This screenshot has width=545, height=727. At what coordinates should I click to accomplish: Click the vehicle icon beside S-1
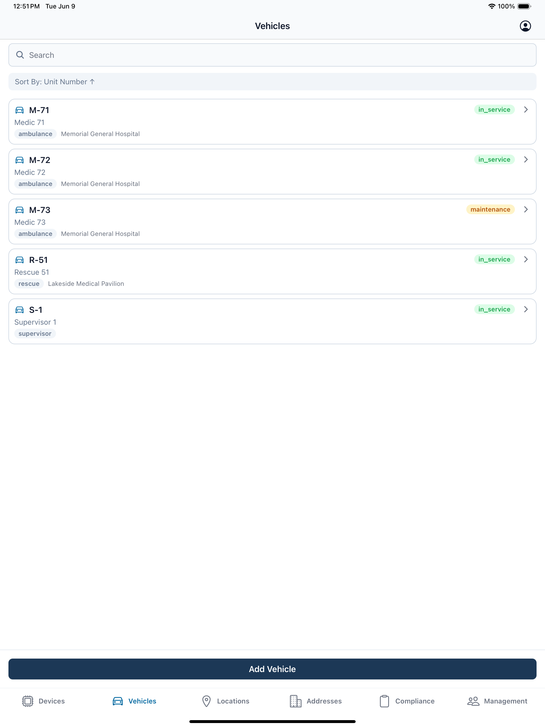pyautogui.click(x=20, y=310)
